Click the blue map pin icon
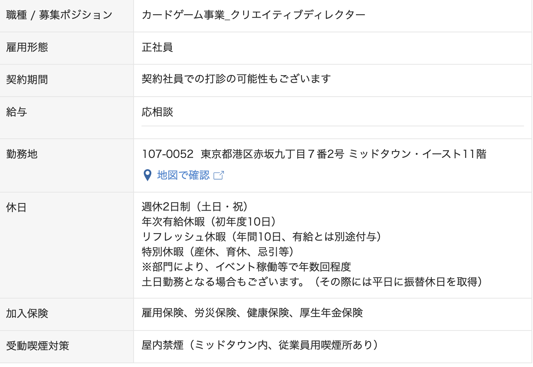This screenshot has height=367, width=533. pos(148,175)
